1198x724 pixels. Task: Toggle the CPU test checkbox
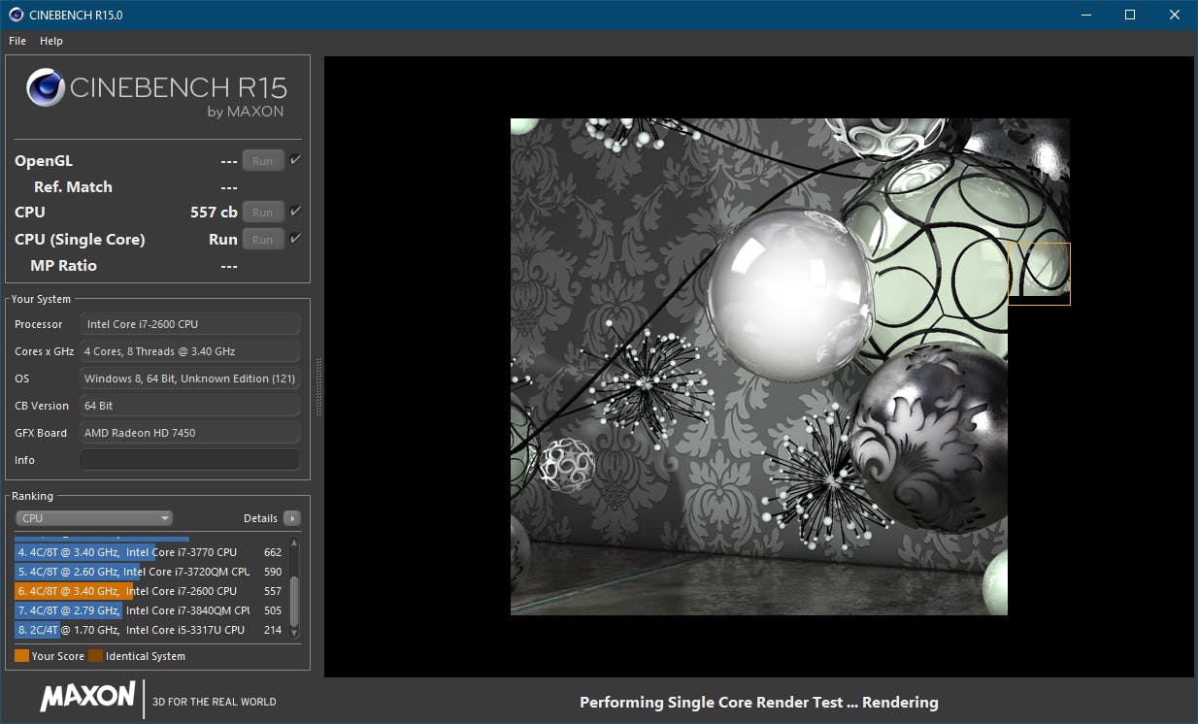coord(295,212)
